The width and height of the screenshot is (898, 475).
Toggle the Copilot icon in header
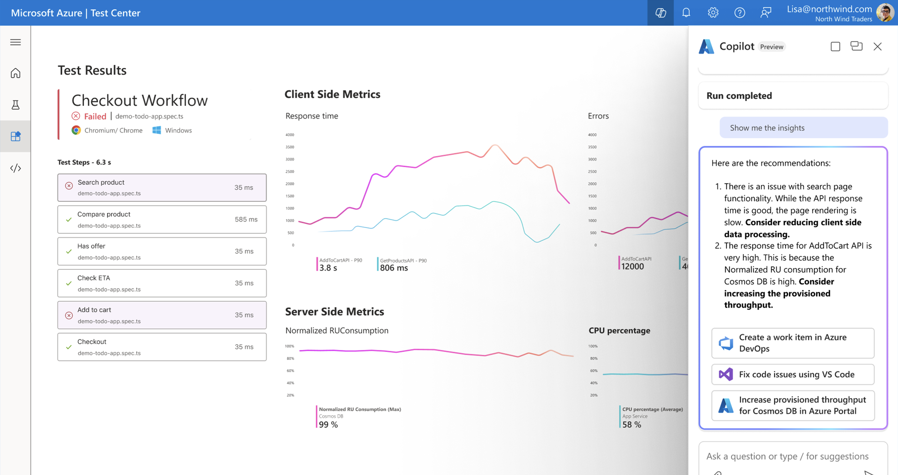coord(660,13)
